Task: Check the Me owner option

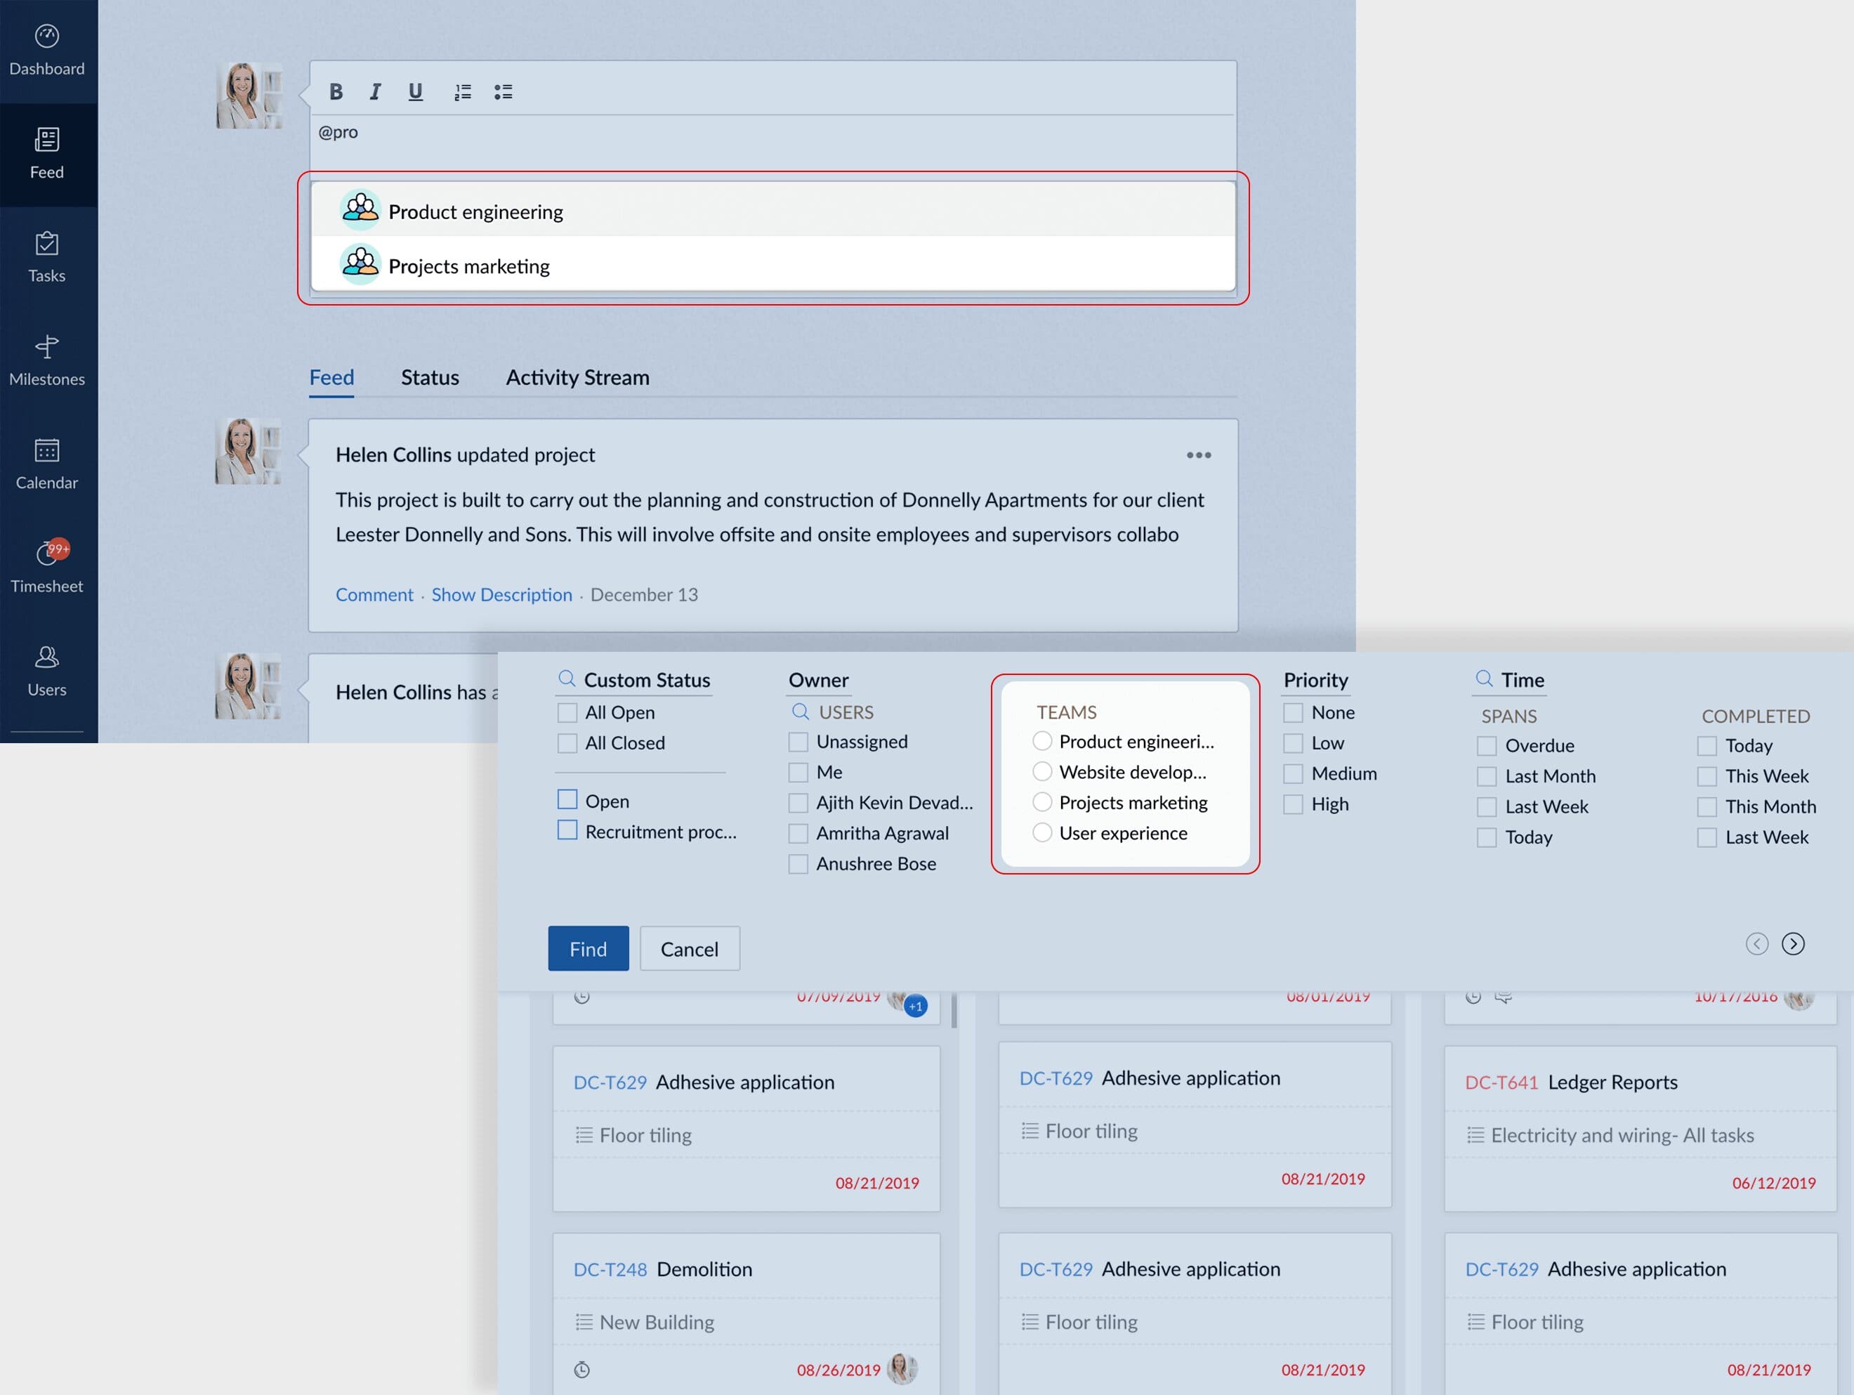Action: click(798, 772)
